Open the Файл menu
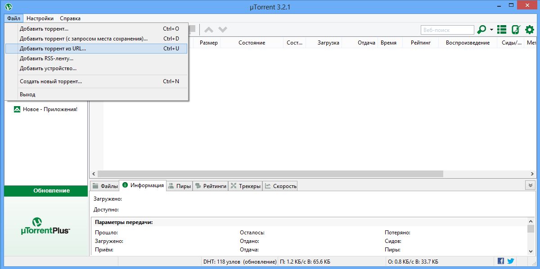 click(x=13, y=18)
